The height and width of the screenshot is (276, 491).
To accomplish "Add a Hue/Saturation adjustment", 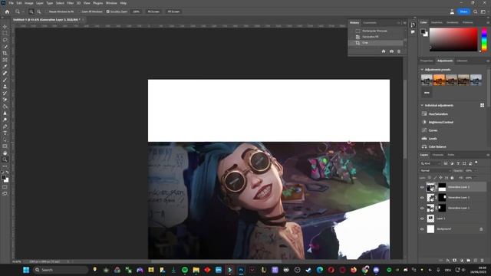I will click(x=438, y=114).
